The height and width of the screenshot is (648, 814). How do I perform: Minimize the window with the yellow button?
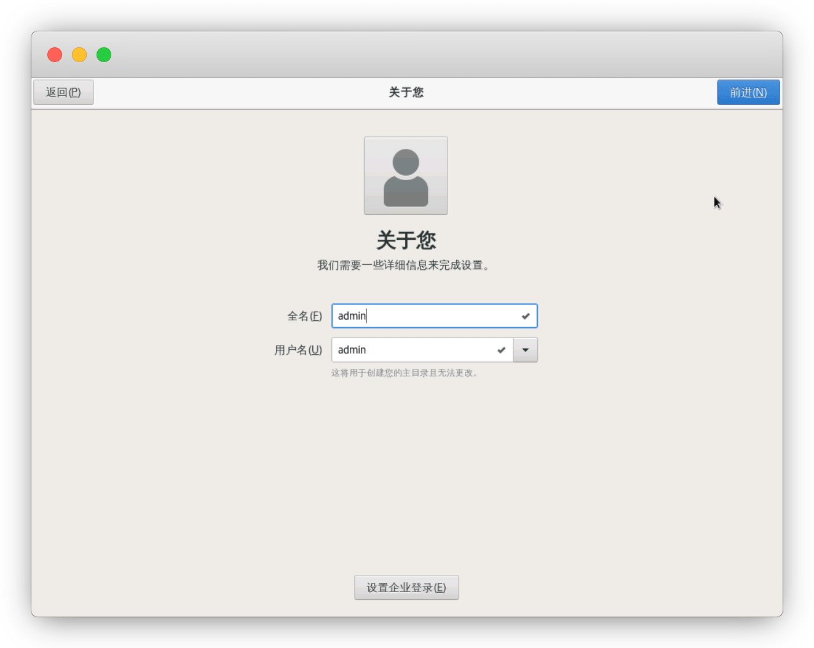(79, 55)
